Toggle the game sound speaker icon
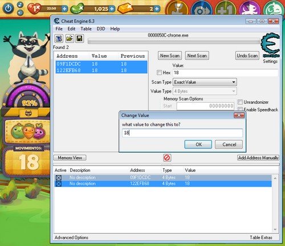The image size is (285, 246). [21, 13]
